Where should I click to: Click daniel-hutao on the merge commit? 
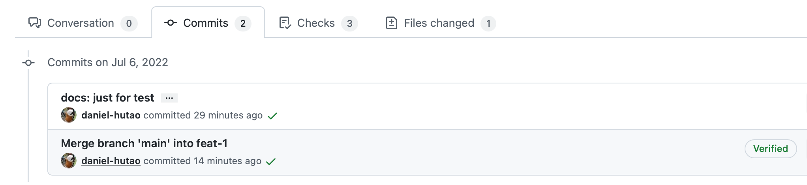pyautogui.click(x=111, y=161)
